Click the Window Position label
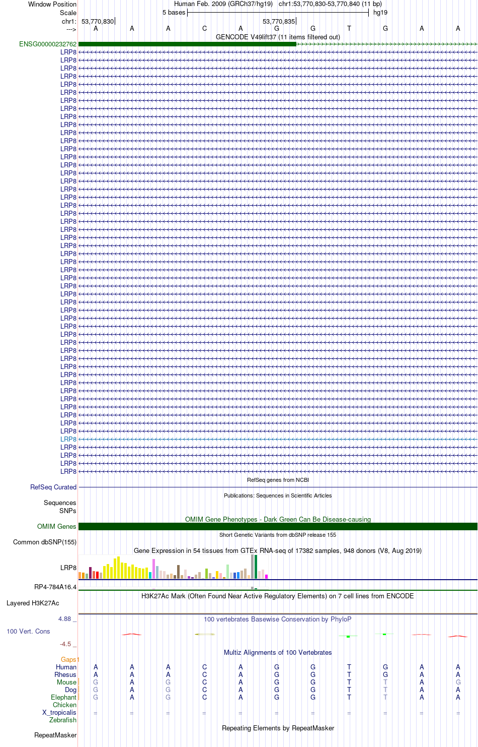 [52, 5]
